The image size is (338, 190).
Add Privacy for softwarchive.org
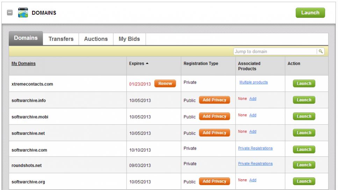coord(214,181)
